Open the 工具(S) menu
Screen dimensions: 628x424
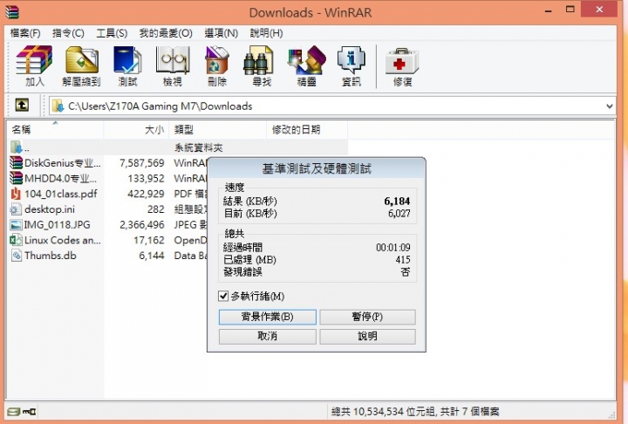tap(112, 33)
